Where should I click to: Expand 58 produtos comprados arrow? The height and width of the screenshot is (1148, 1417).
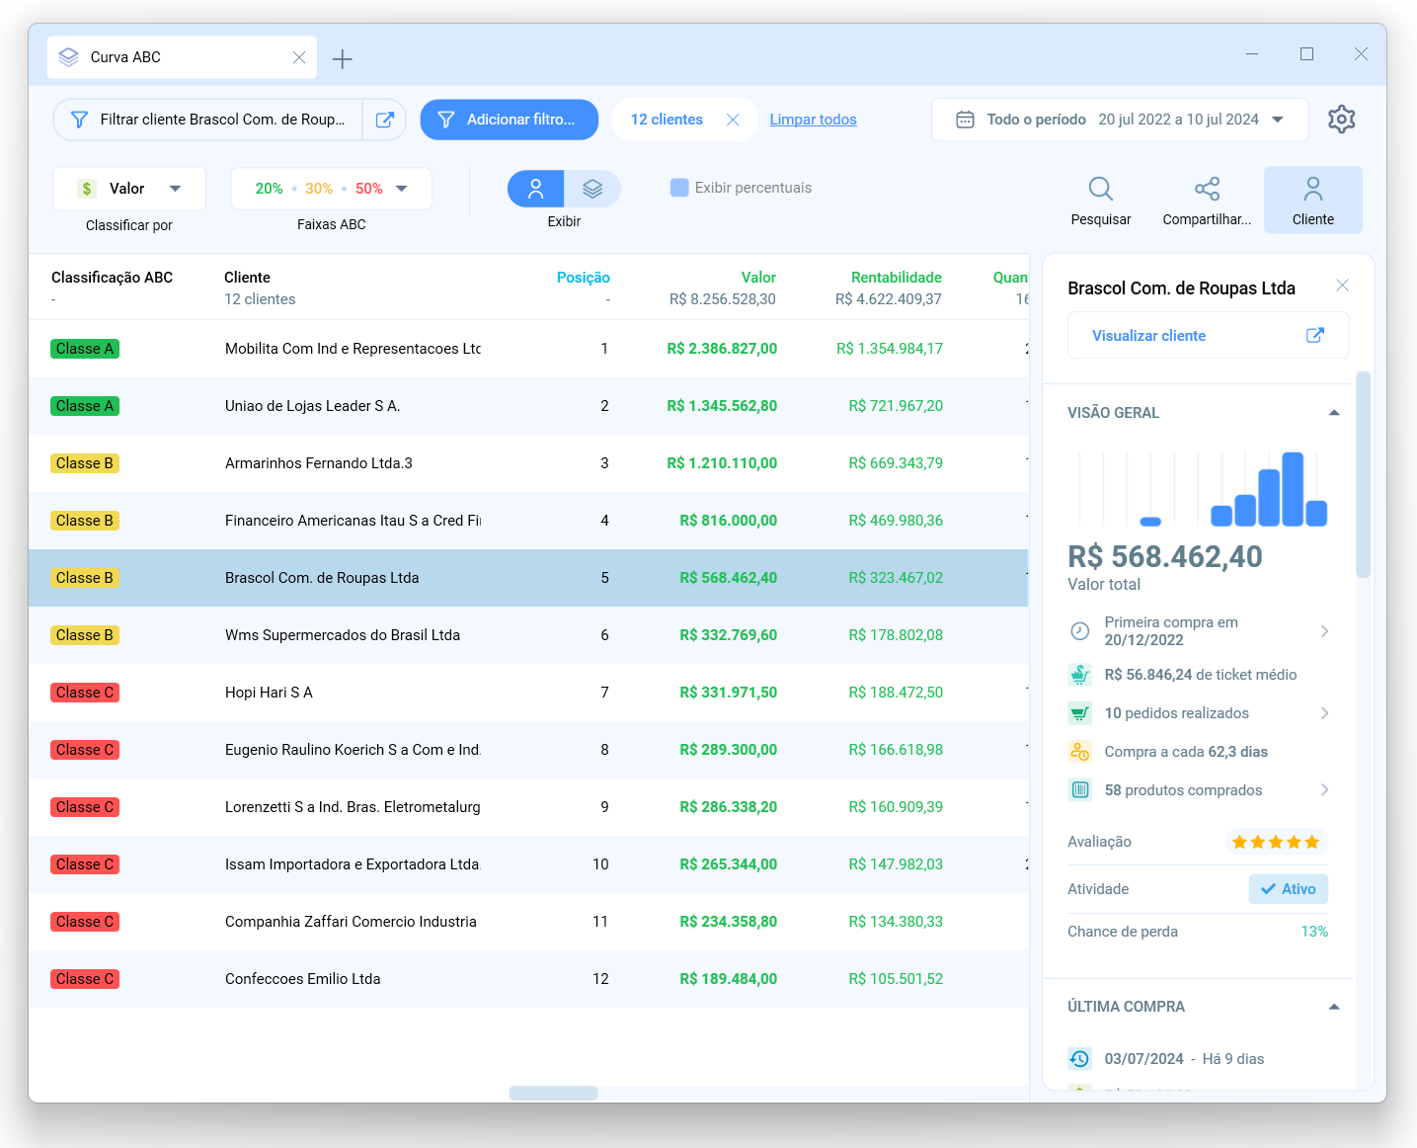(x=1324, y=790)
